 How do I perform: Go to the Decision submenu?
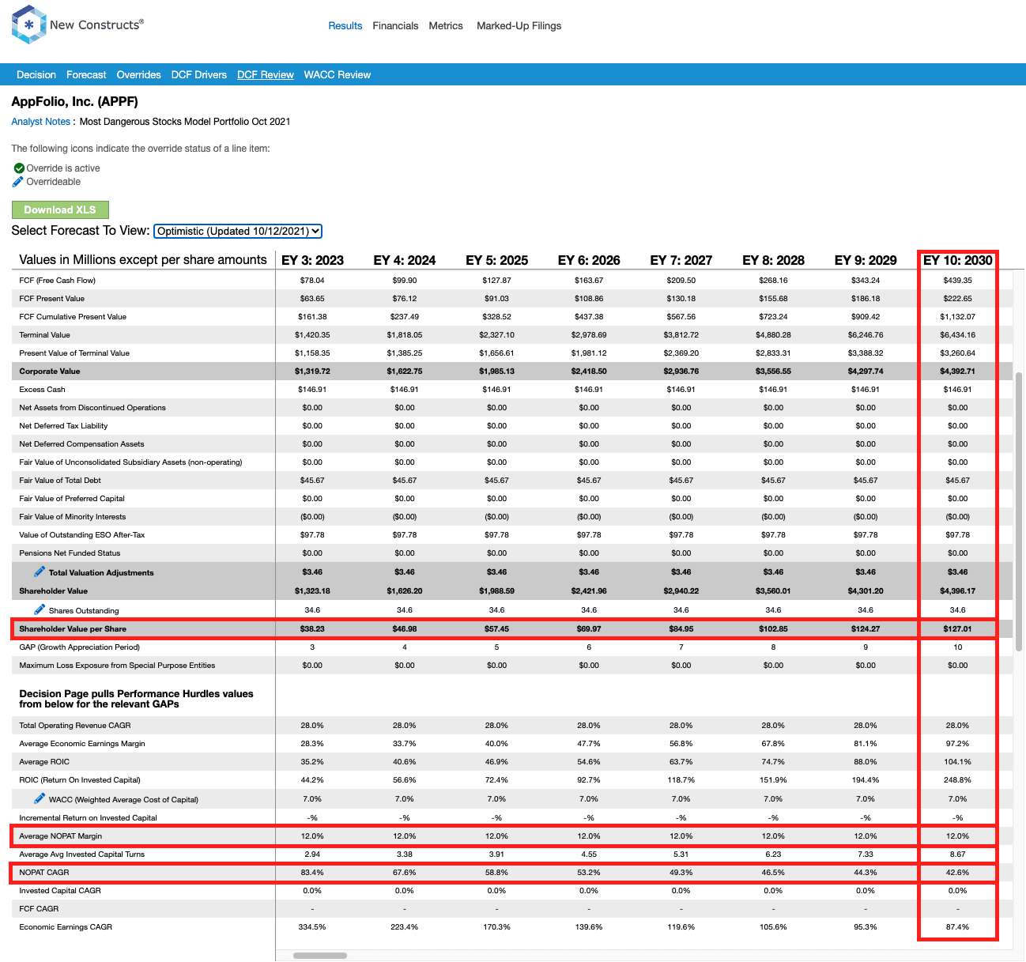[36, 75]
